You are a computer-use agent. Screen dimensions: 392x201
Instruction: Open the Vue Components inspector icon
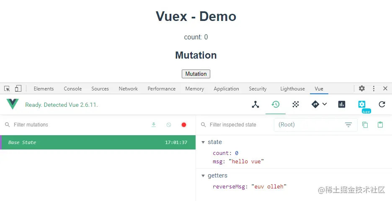point(255,104)
